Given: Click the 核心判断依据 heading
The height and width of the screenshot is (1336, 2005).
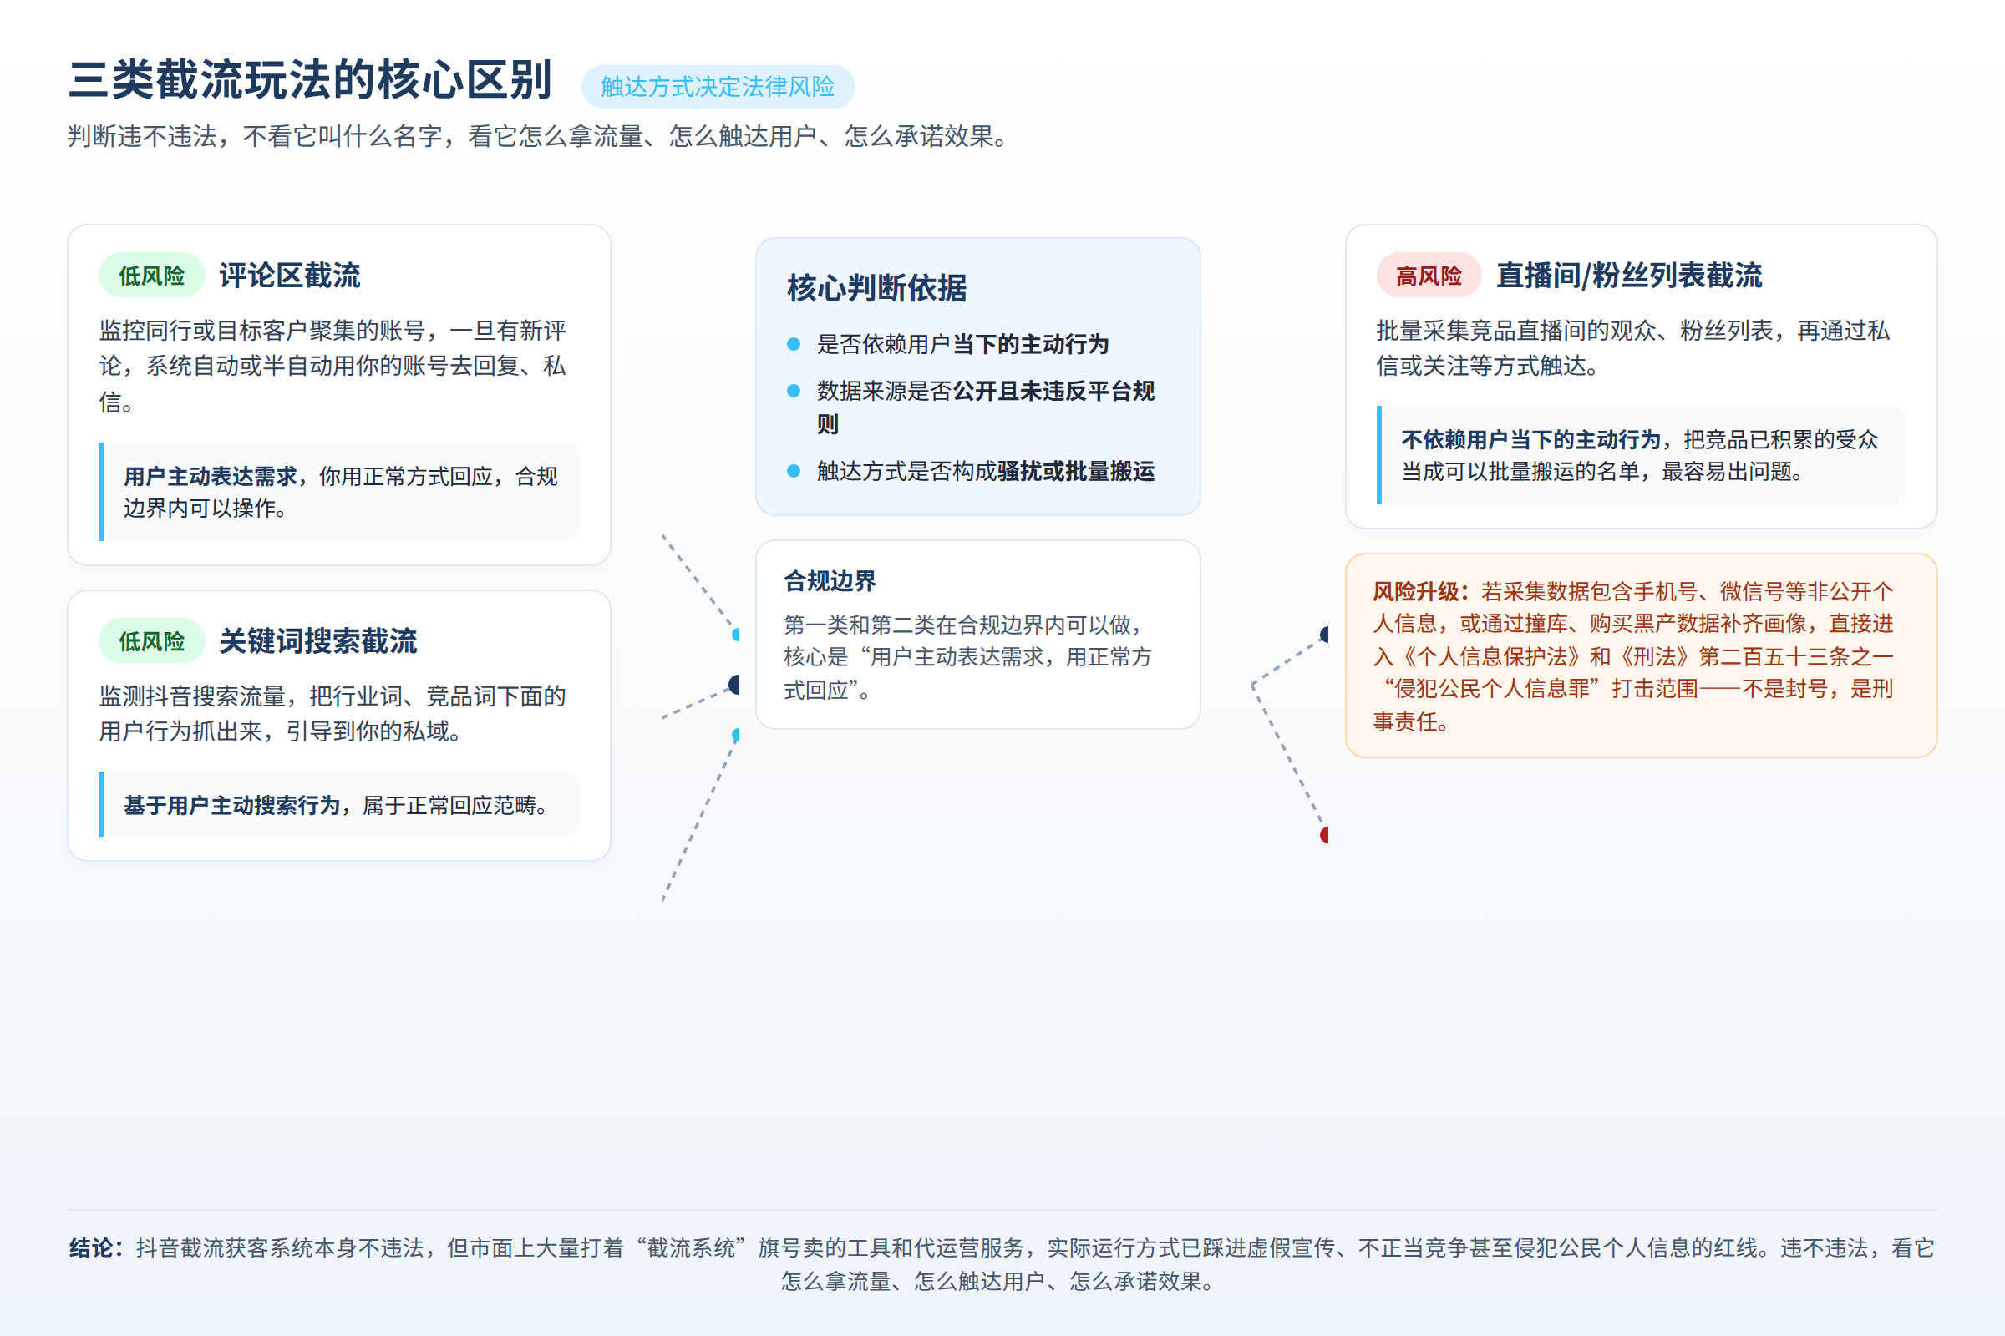Looking at the screenshot, I should tap(876, 288).
